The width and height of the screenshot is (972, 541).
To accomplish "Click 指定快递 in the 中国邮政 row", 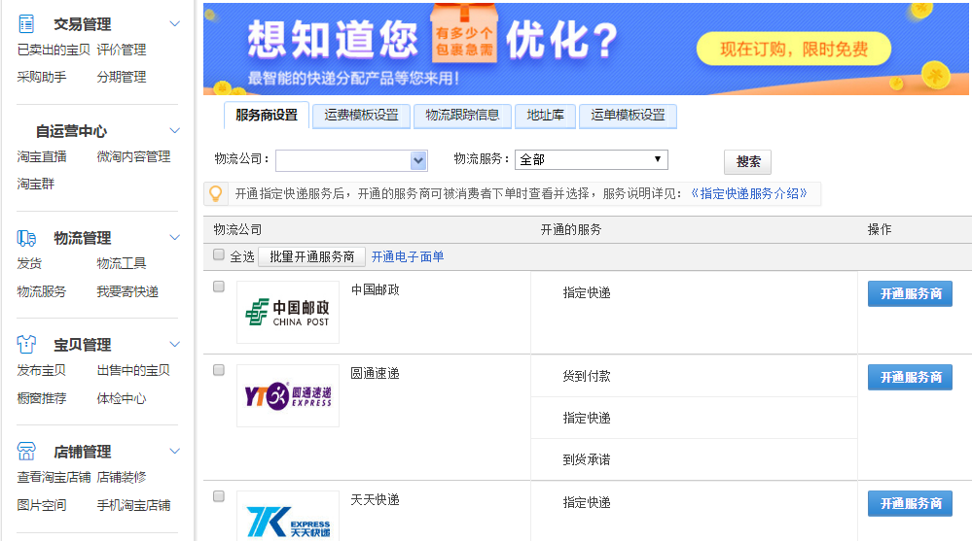I will point(587,292).
